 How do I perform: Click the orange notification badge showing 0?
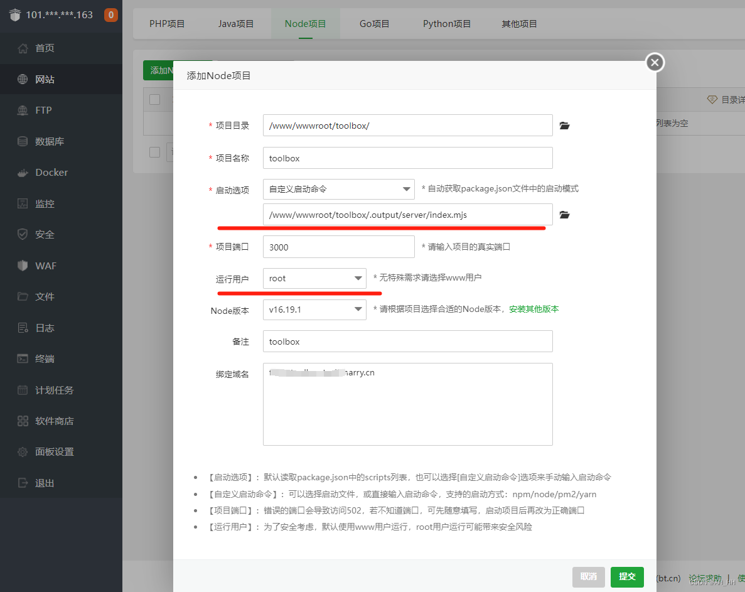coord(110,14)
